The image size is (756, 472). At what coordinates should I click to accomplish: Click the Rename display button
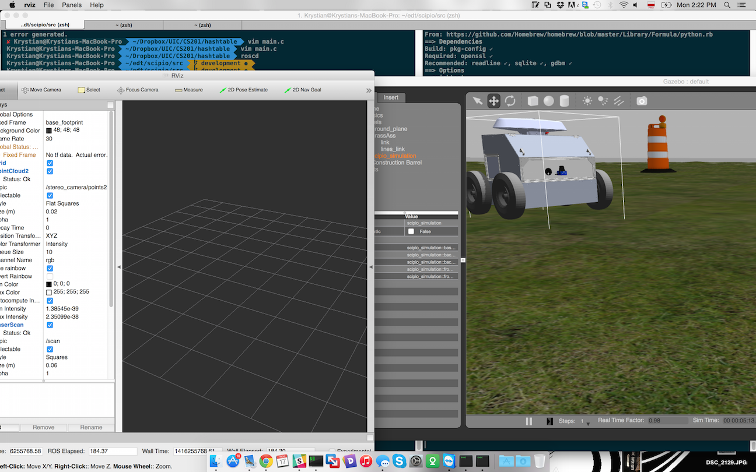[91, 427]
